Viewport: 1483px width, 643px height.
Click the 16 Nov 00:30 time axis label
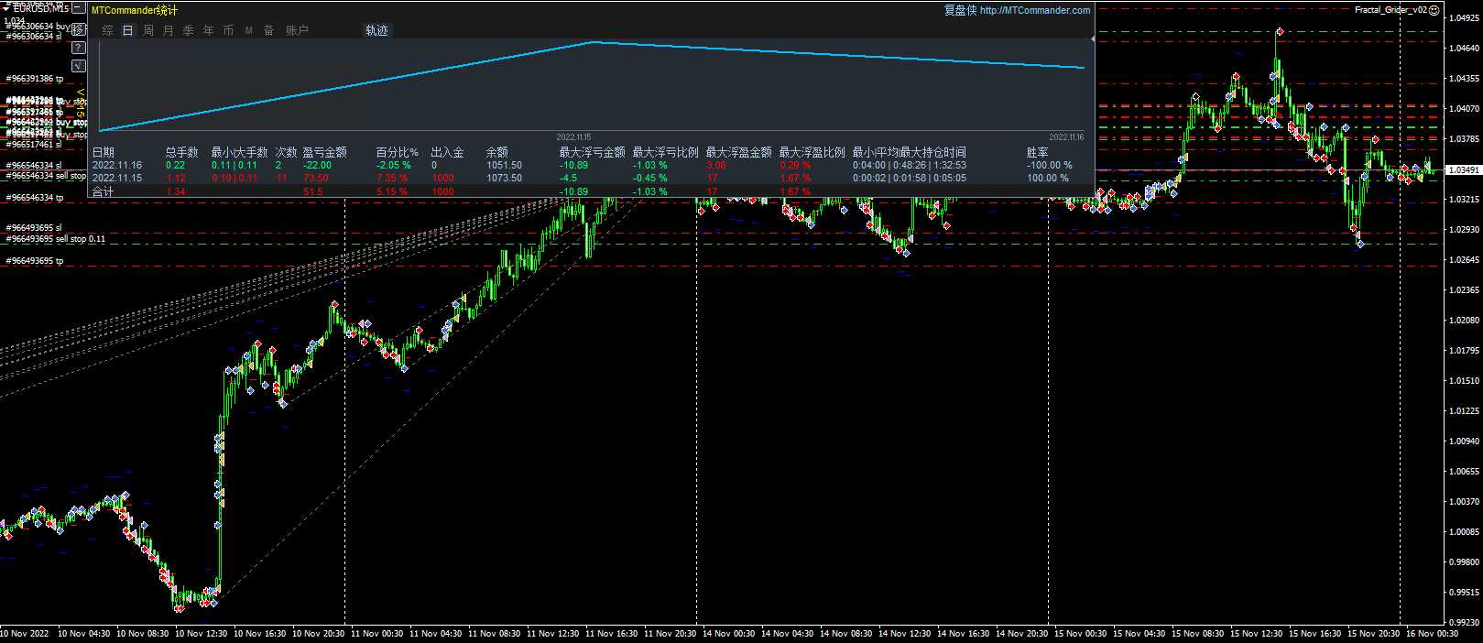[1432, 633]
